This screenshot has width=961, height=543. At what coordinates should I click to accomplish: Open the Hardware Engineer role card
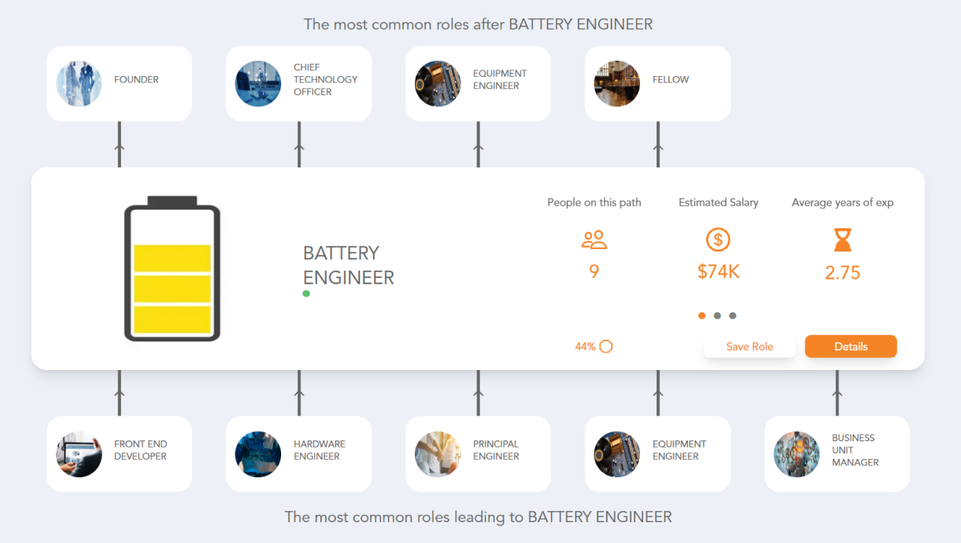click(x=298, y=454)
